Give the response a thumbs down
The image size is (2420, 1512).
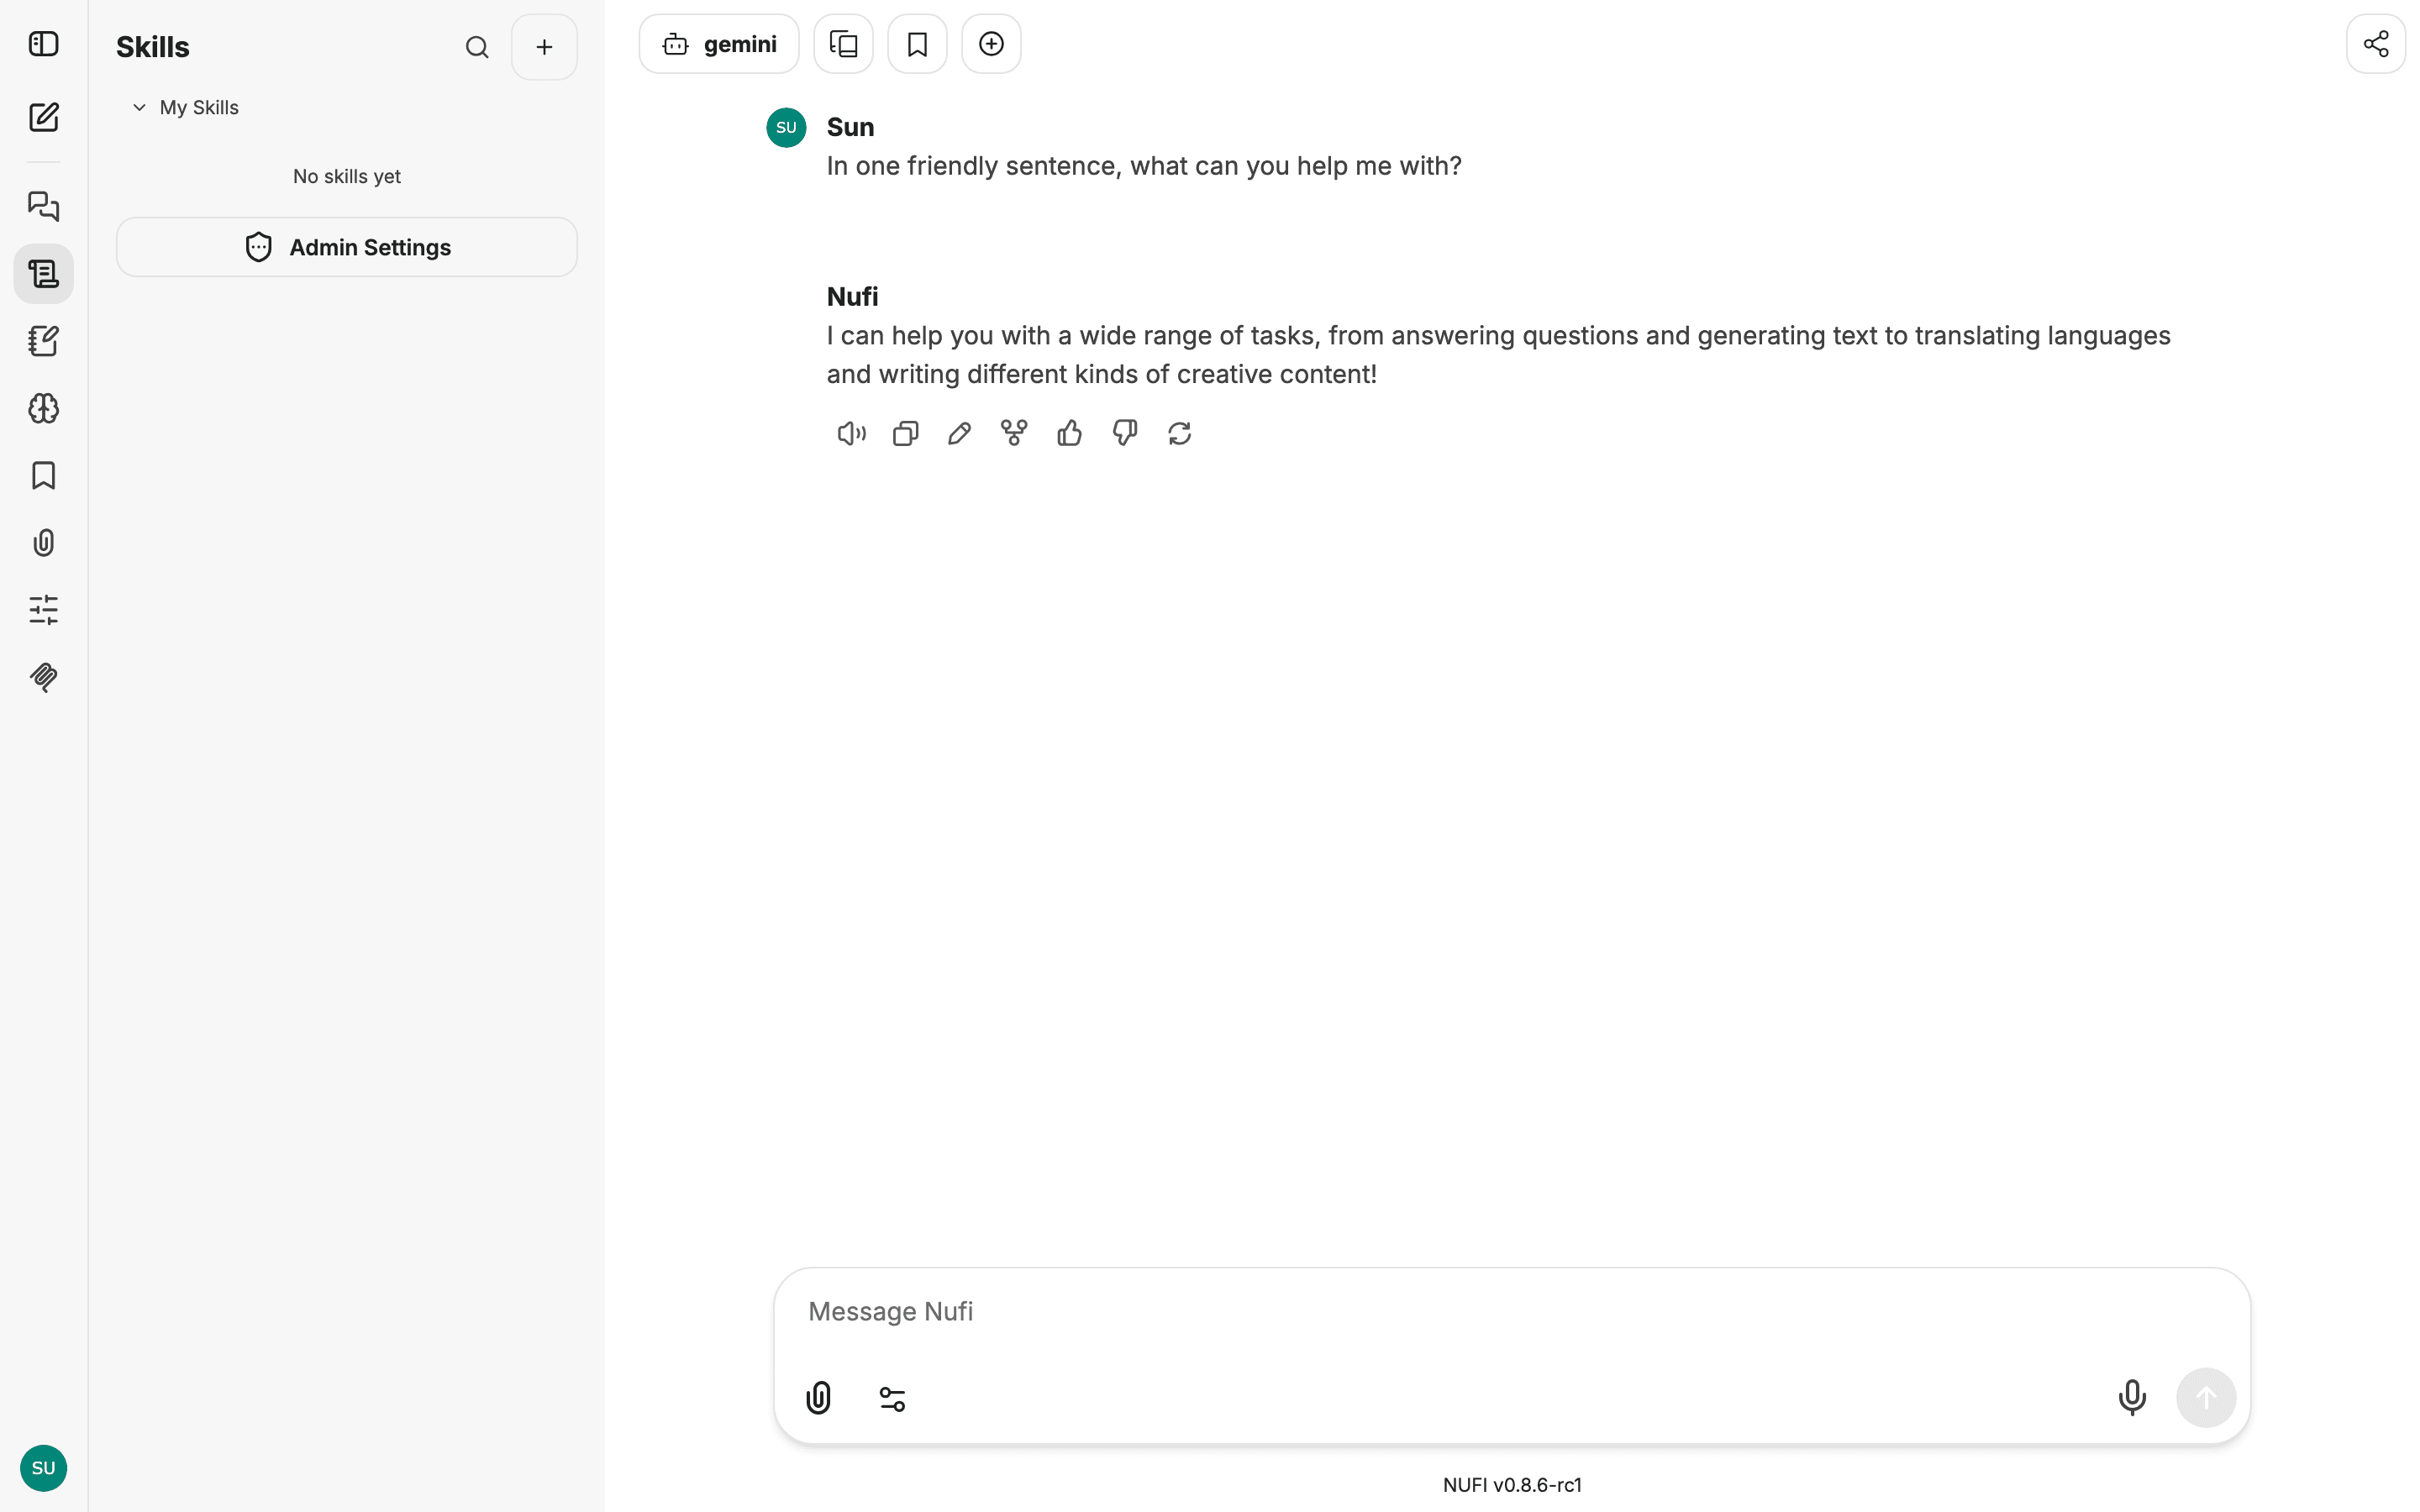1125,433
